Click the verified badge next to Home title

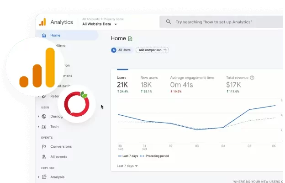click(131, 39)
